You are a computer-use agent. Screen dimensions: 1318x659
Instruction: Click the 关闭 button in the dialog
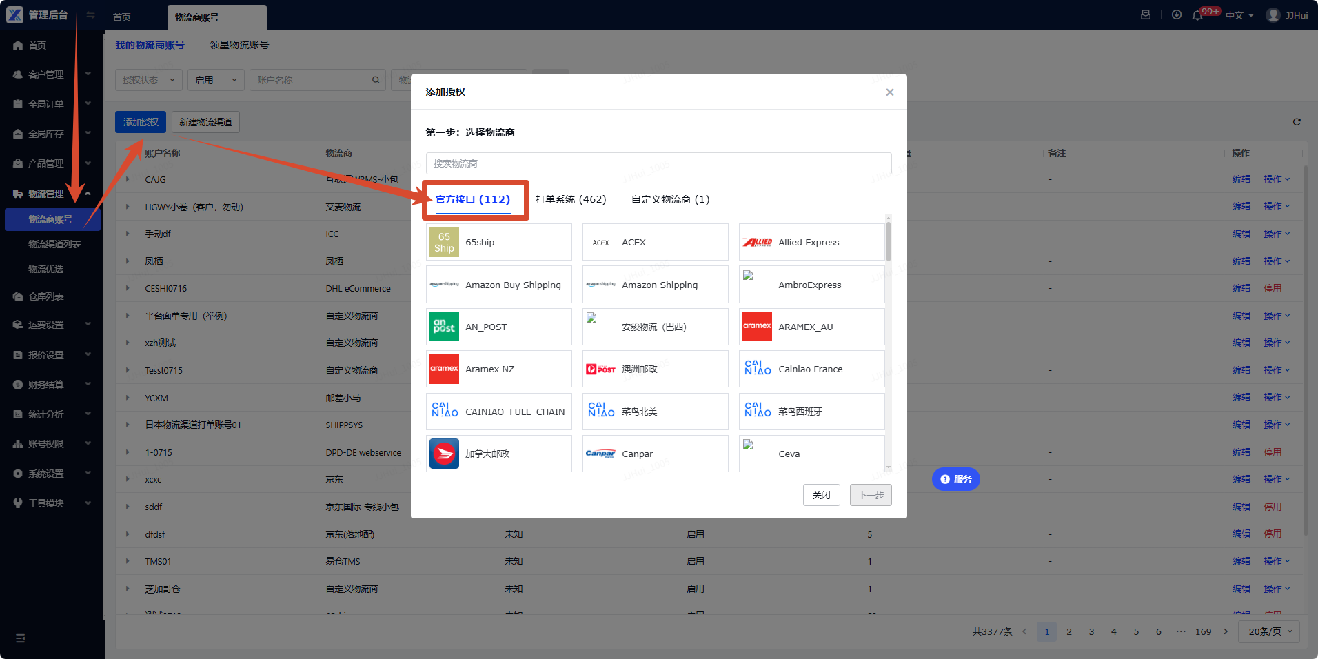[821, 495]
